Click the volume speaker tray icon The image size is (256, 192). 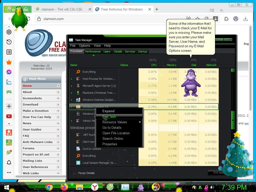click(212, 187)
